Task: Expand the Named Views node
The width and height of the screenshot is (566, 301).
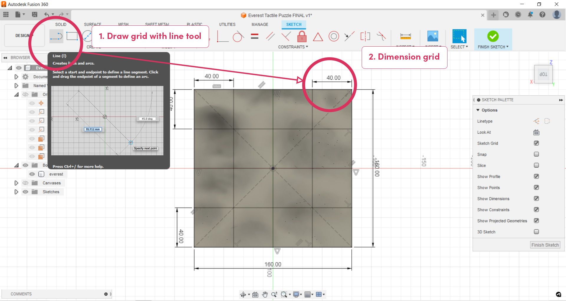Action: pos(16,86)
